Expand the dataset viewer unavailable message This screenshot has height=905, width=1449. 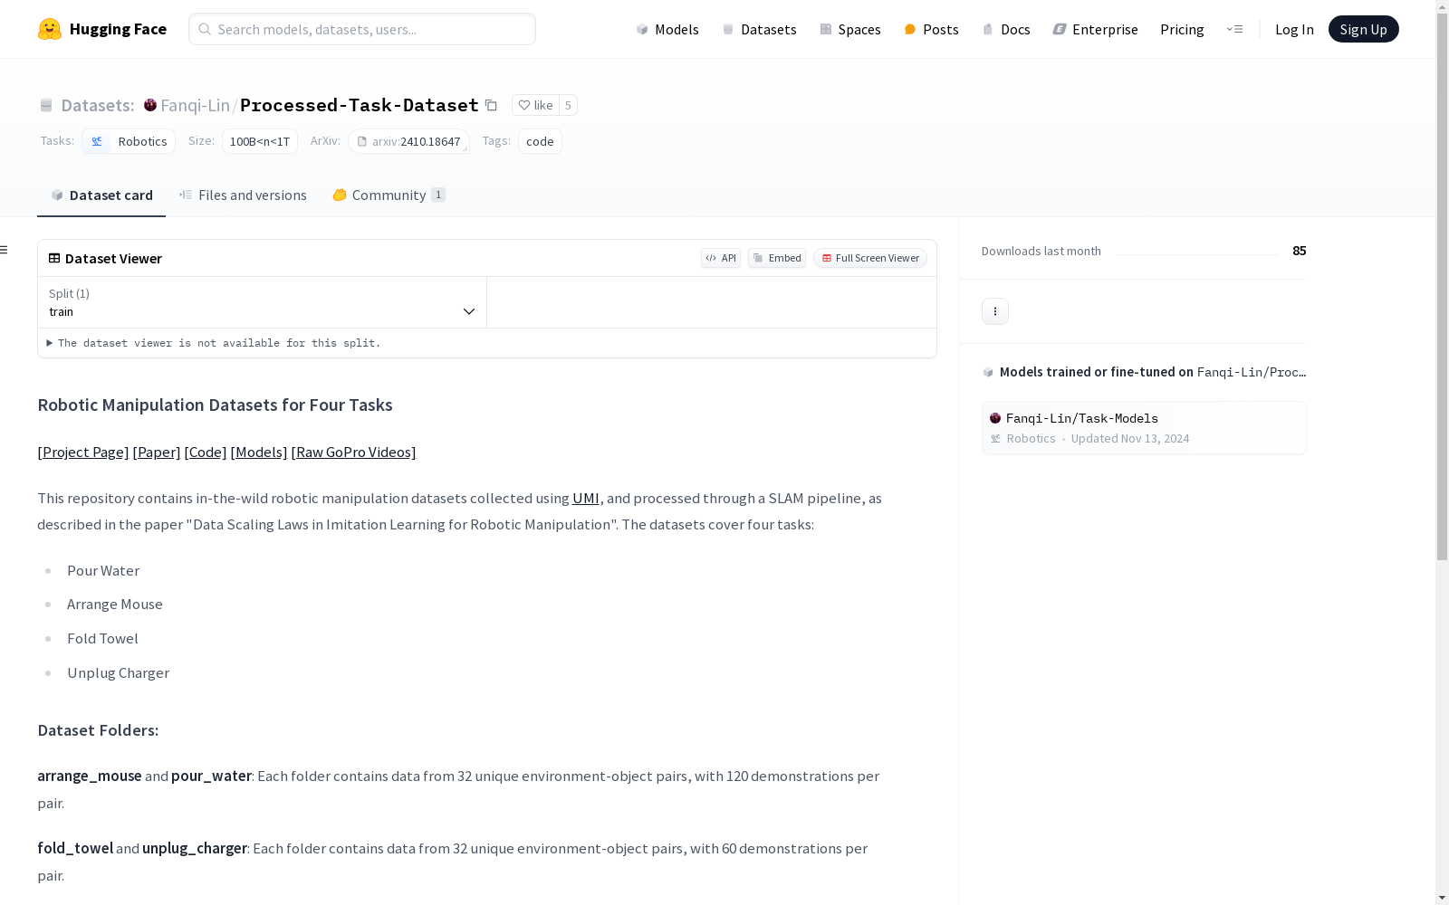coord(214,343)
